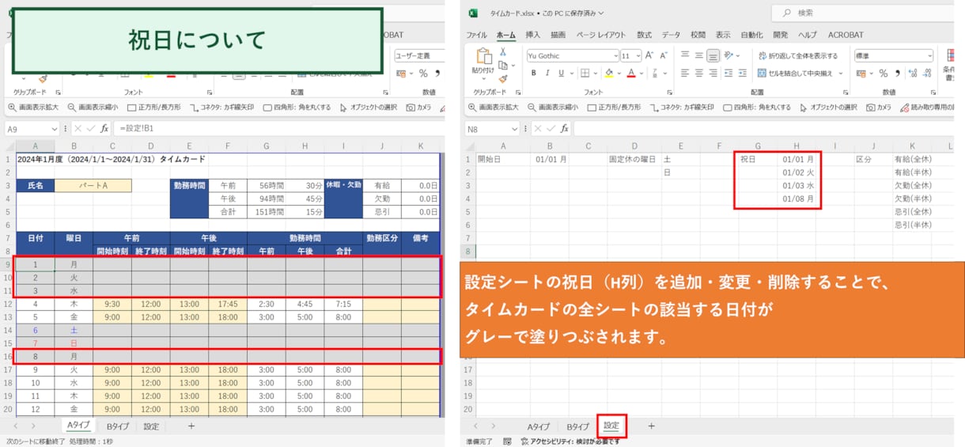Image resolution: width=965 pixels, height=447 pixels.
Task: Open フォント group dialog launcher in right window
Action: coord(669,93)
